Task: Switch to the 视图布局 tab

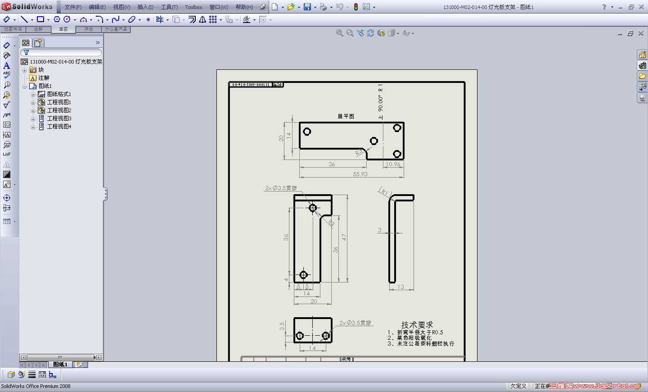Action: point(13,29)
